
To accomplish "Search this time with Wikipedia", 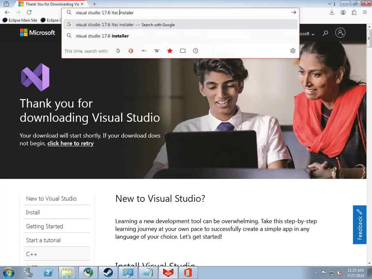I will (x=157, y=51).
